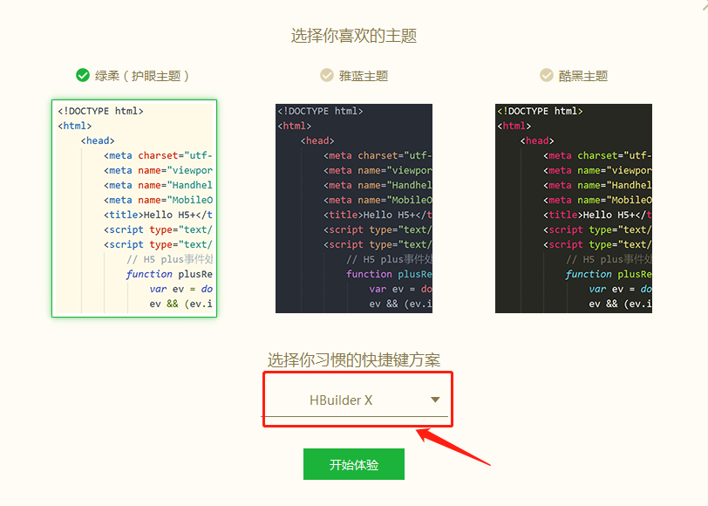
Task: Click the 酷黑主题 label text
Action: pos(583,76)
